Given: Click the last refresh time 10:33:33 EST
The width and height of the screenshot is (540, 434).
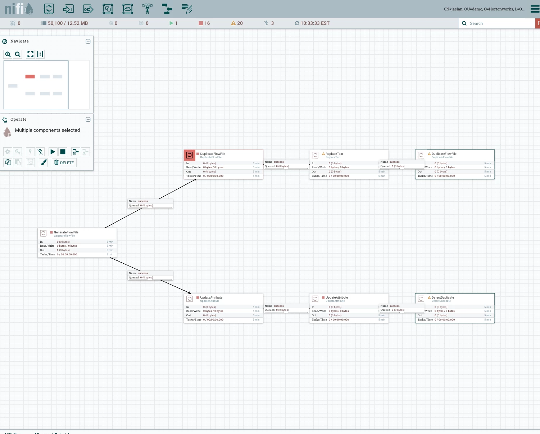Looking at the screenshot, I should [x=312, y=23].
